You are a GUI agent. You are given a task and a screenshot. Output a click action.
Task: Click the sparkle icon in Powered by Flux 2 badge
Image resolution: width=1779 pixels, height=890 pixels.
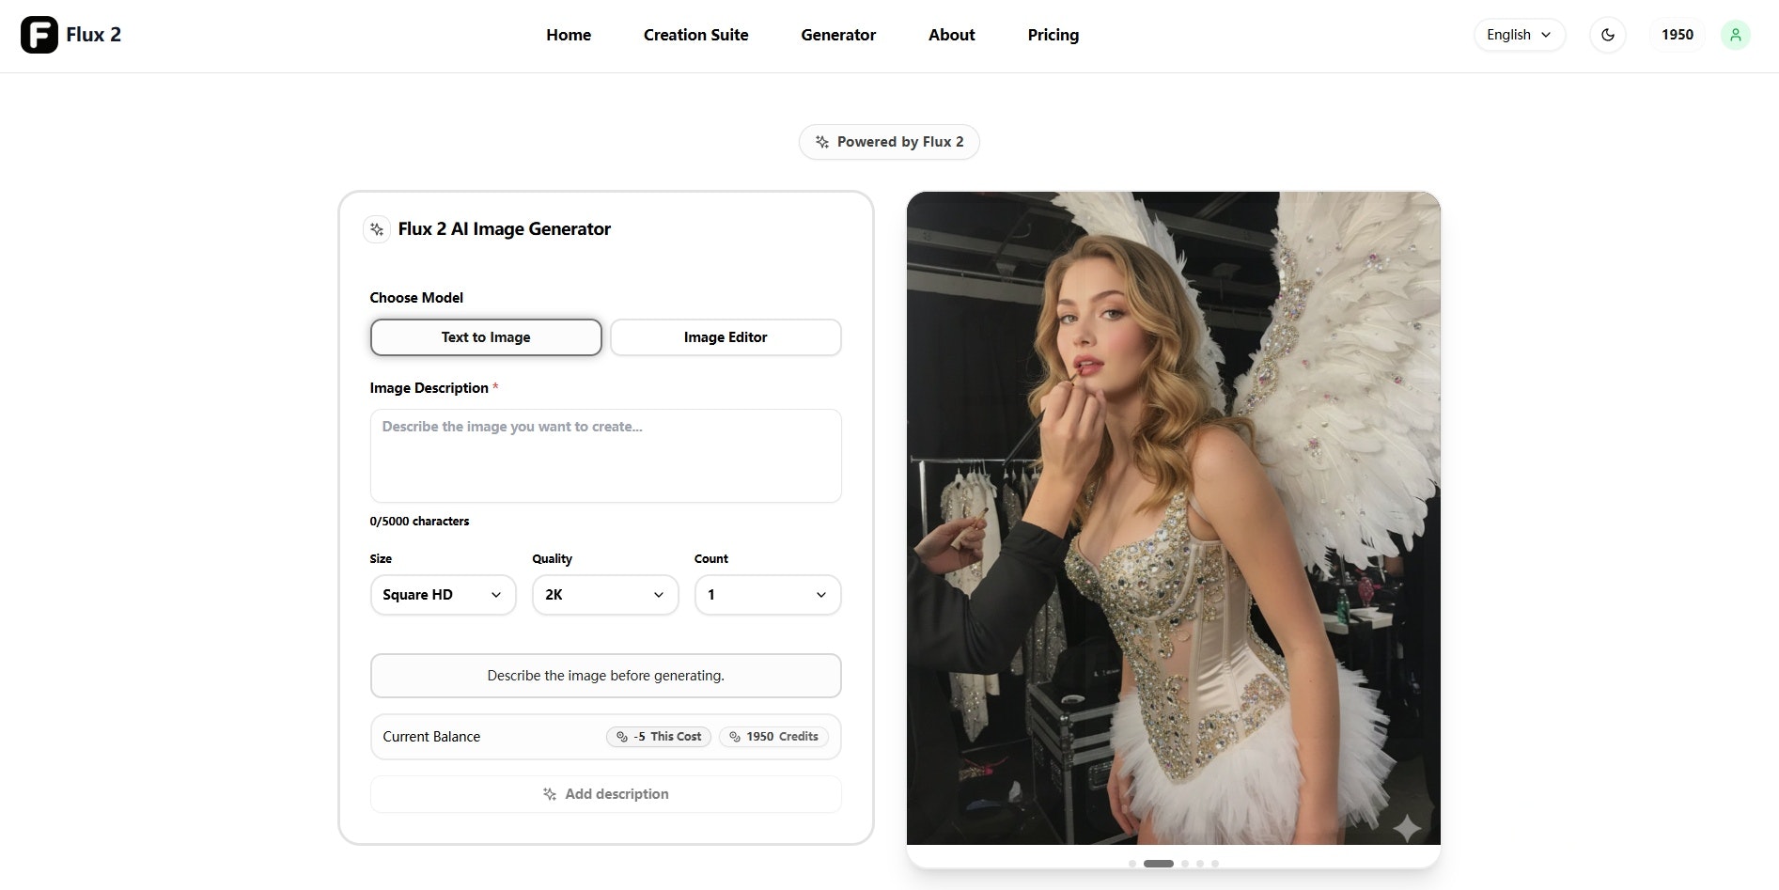822,142
